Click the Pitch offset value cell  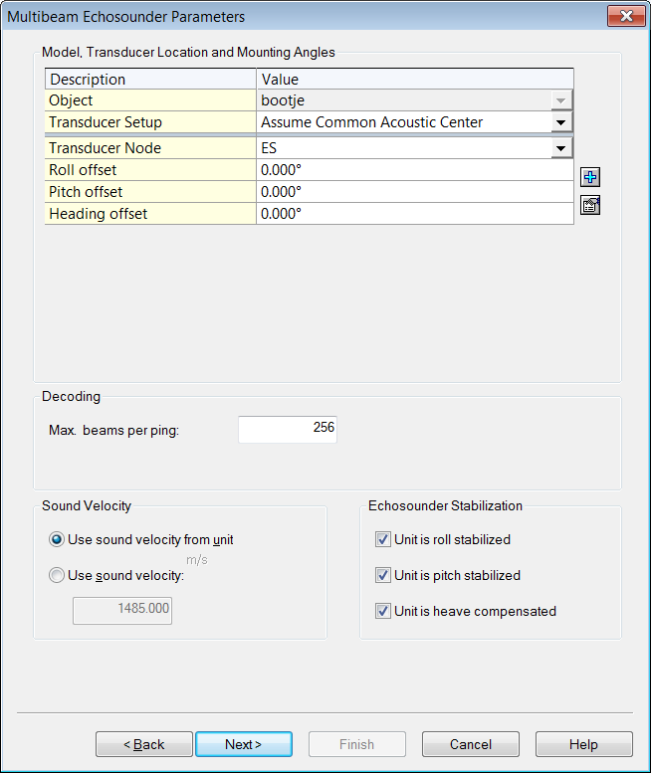pyautogui.click(x=413, y=192)
